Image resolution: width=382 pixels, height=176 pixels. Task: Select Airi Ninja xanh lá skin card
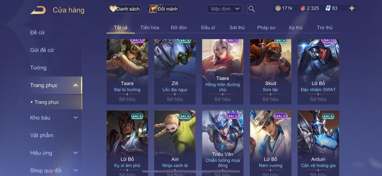point(175,143)
